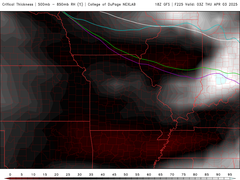Click the 5 label on the colorbar

click(x=22, y=175)
